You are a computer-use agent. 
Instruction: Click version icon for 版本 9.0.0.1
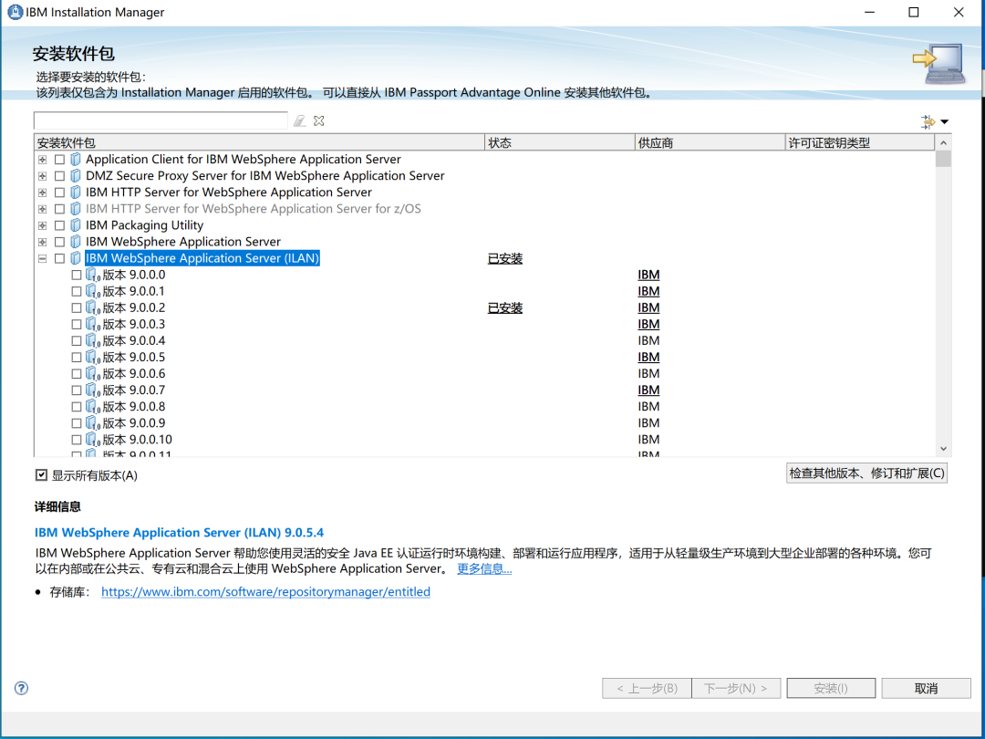tap(93, 291)
